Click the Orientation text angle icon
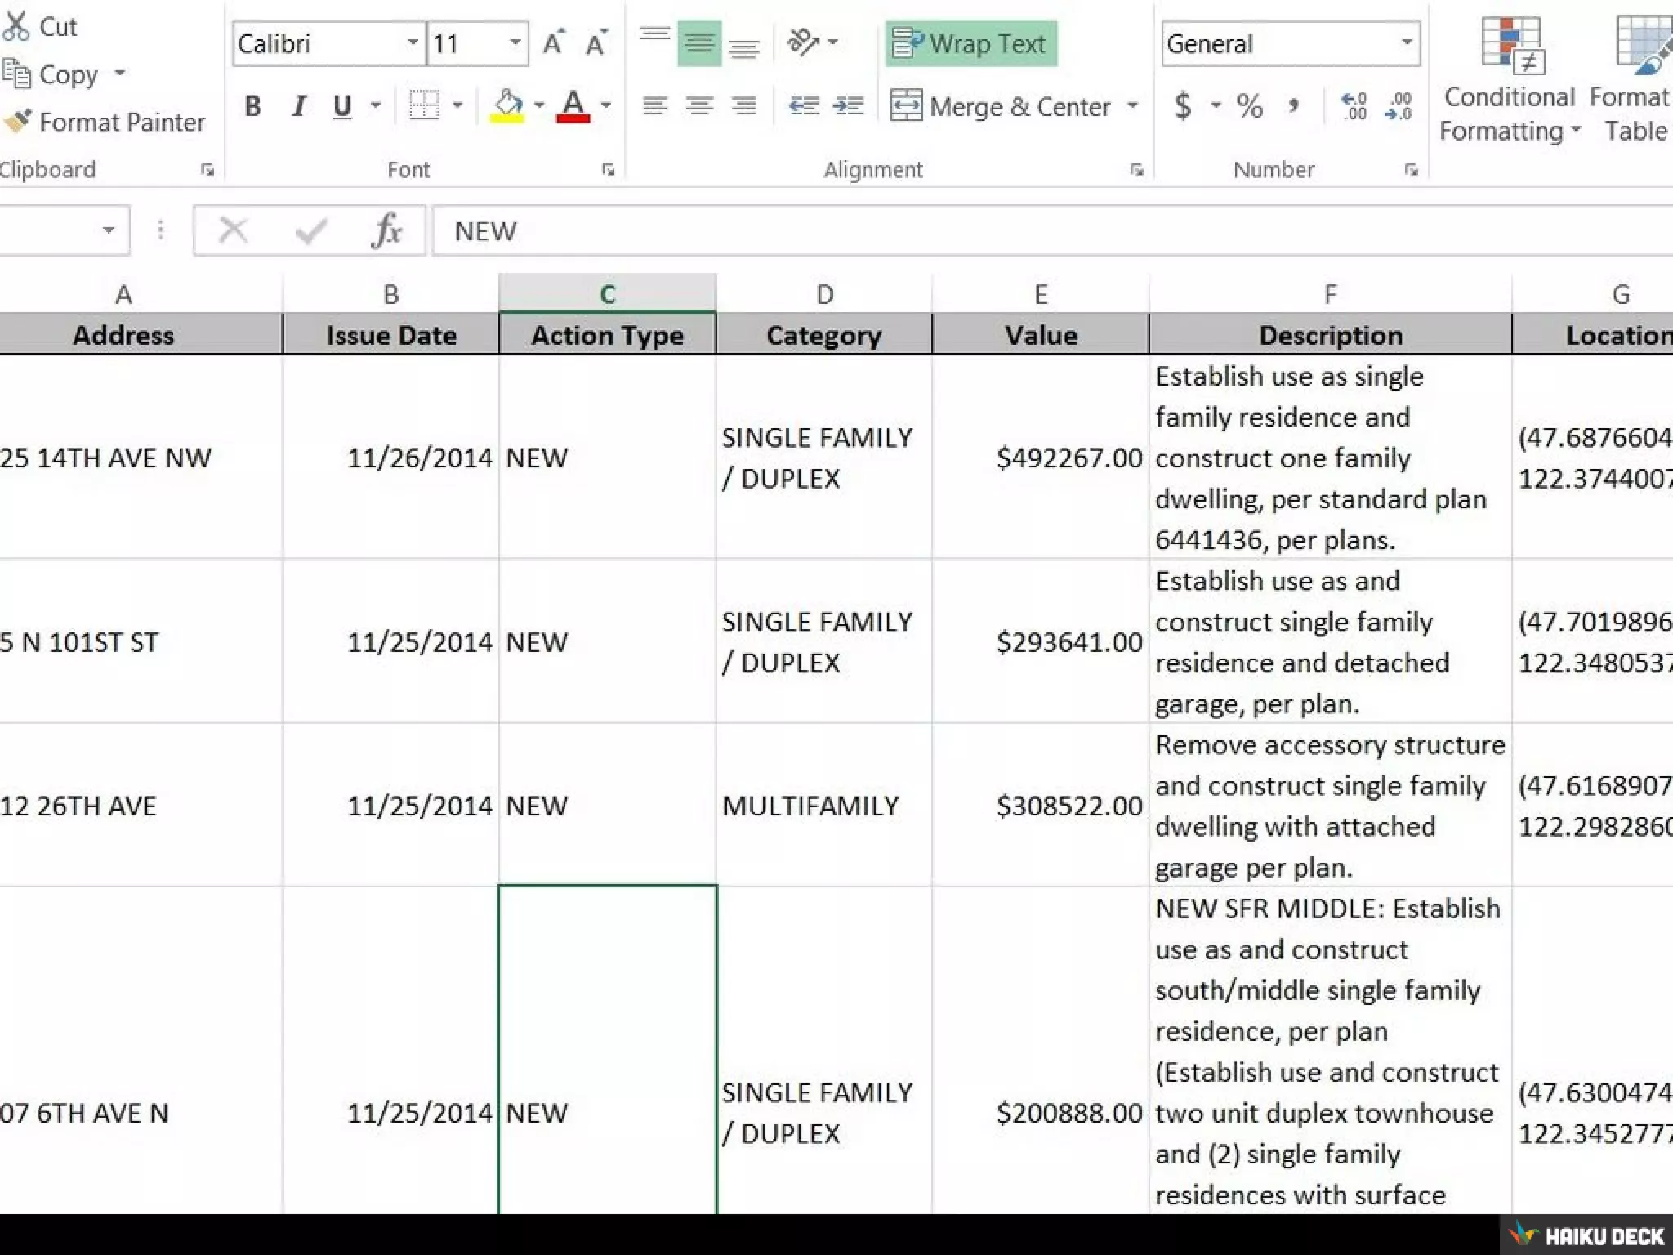 [x=804, y=42]
